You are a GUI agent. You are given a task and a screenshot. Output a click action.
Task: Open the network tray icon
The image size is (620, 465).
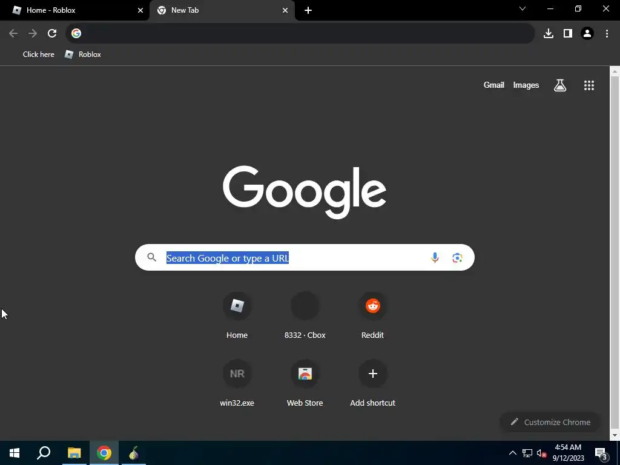527,453
